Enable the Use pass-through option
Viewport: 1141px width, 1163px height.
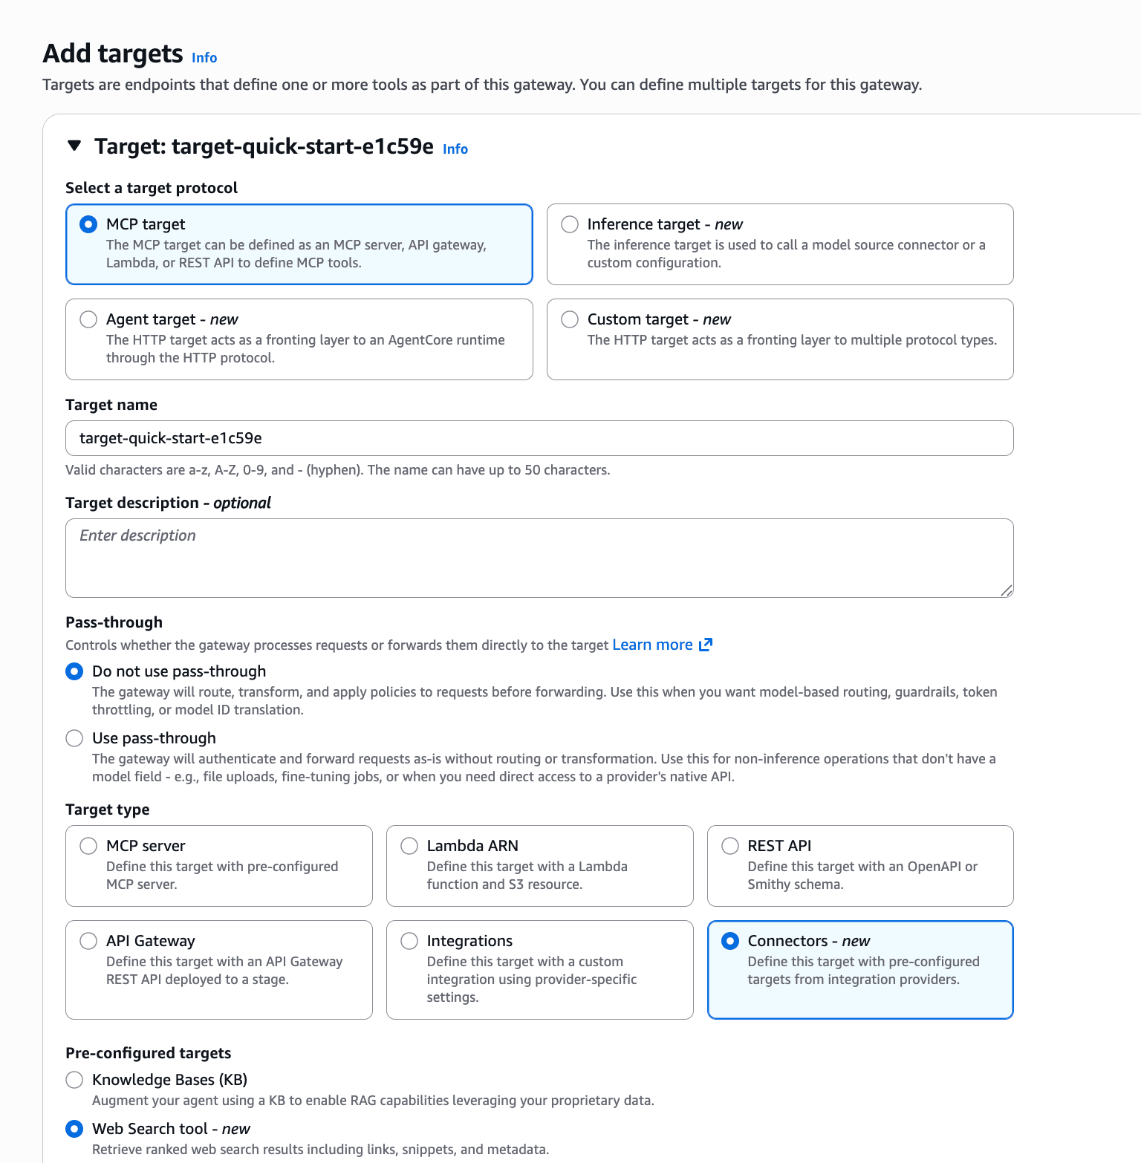click(x=74, y=738)
